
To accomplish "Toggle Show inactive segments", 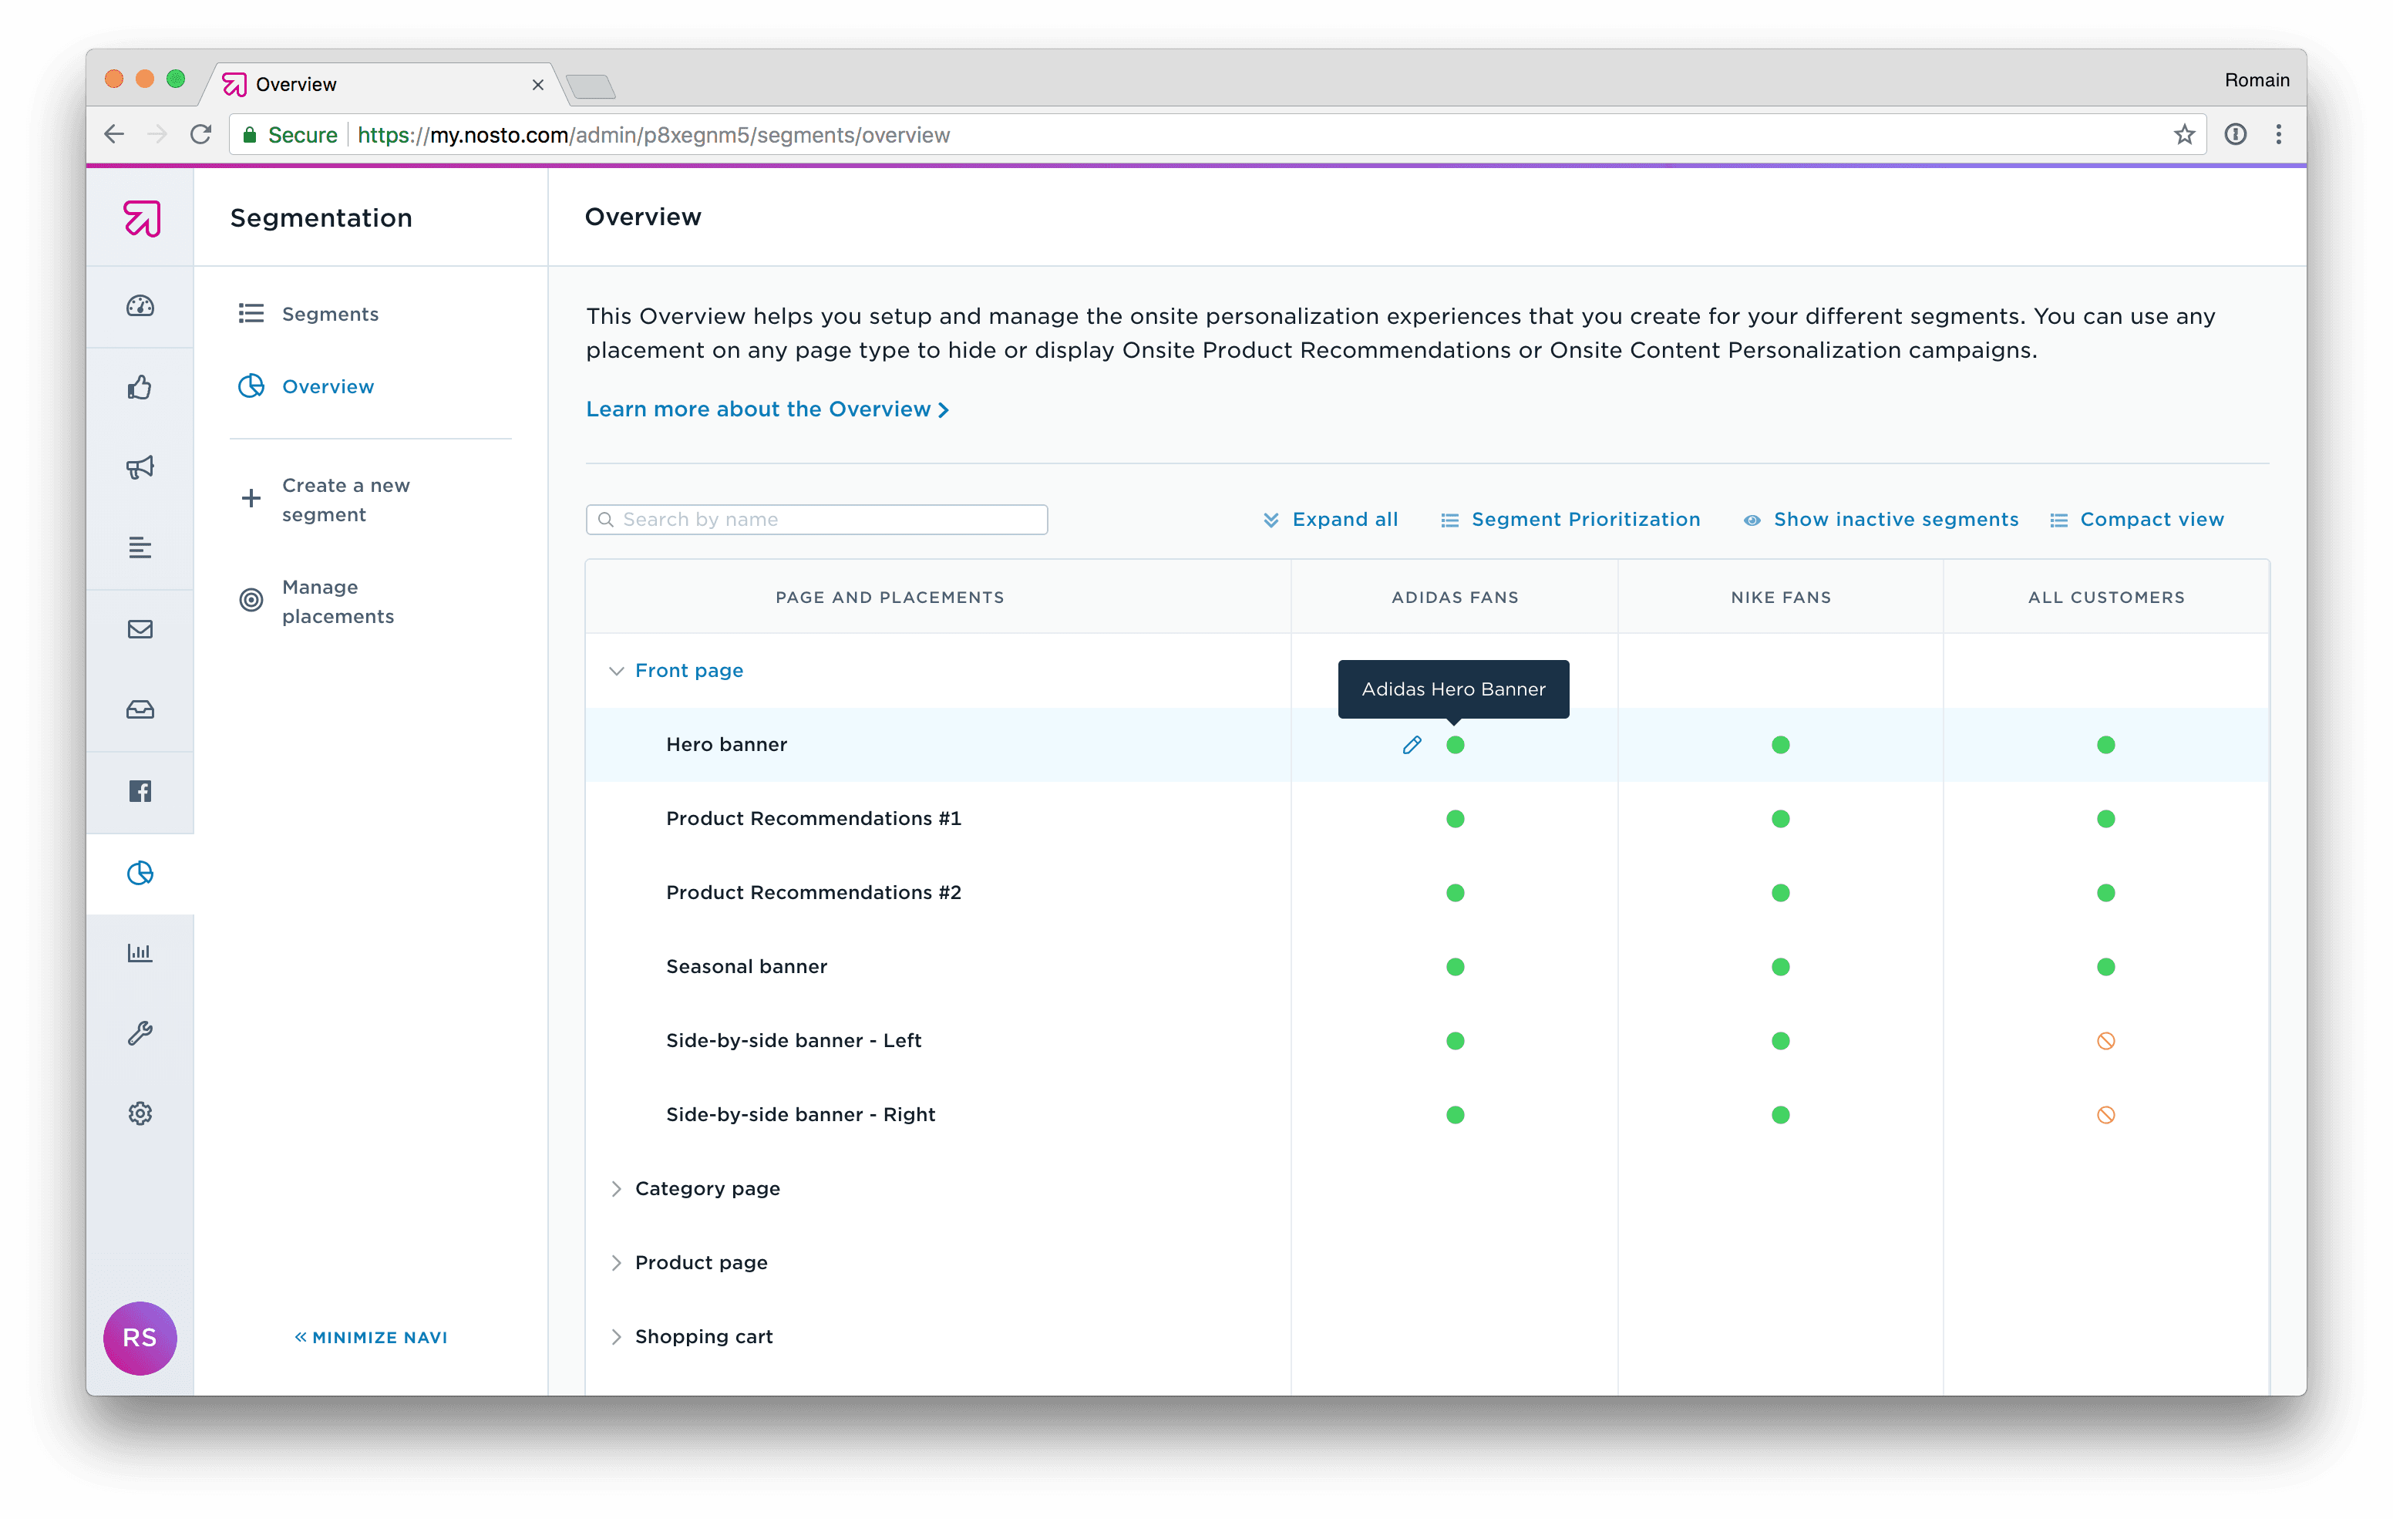I will pyautogui.click(x=1881, y=520).
